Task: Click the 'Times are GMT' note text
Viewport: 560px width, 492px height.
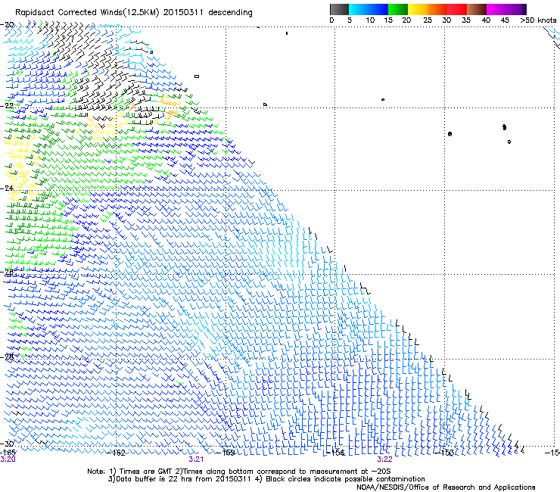Action: pyautogui.click(x=147, y=472)
